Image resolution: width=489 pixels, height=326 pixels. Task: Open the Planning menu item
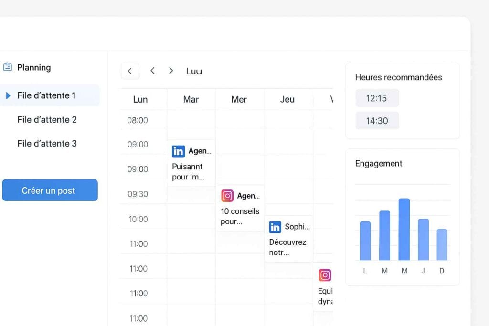(33, 67)
